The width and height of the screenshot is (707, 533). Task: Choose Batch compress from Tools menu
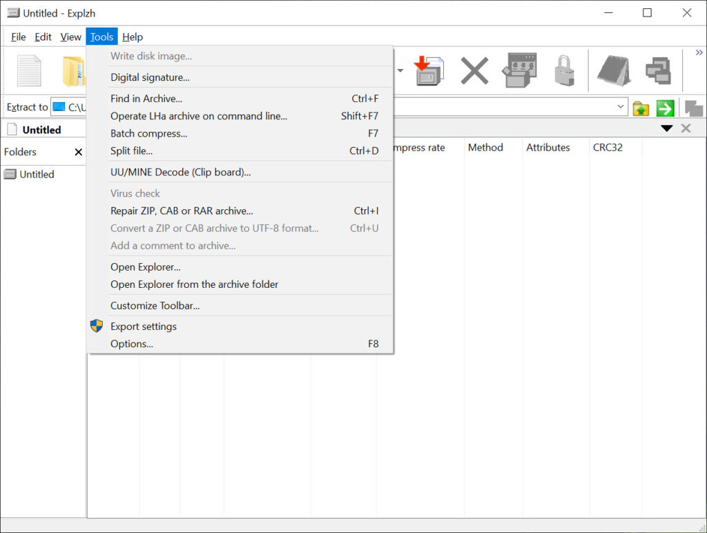click(x=148, y=133)
